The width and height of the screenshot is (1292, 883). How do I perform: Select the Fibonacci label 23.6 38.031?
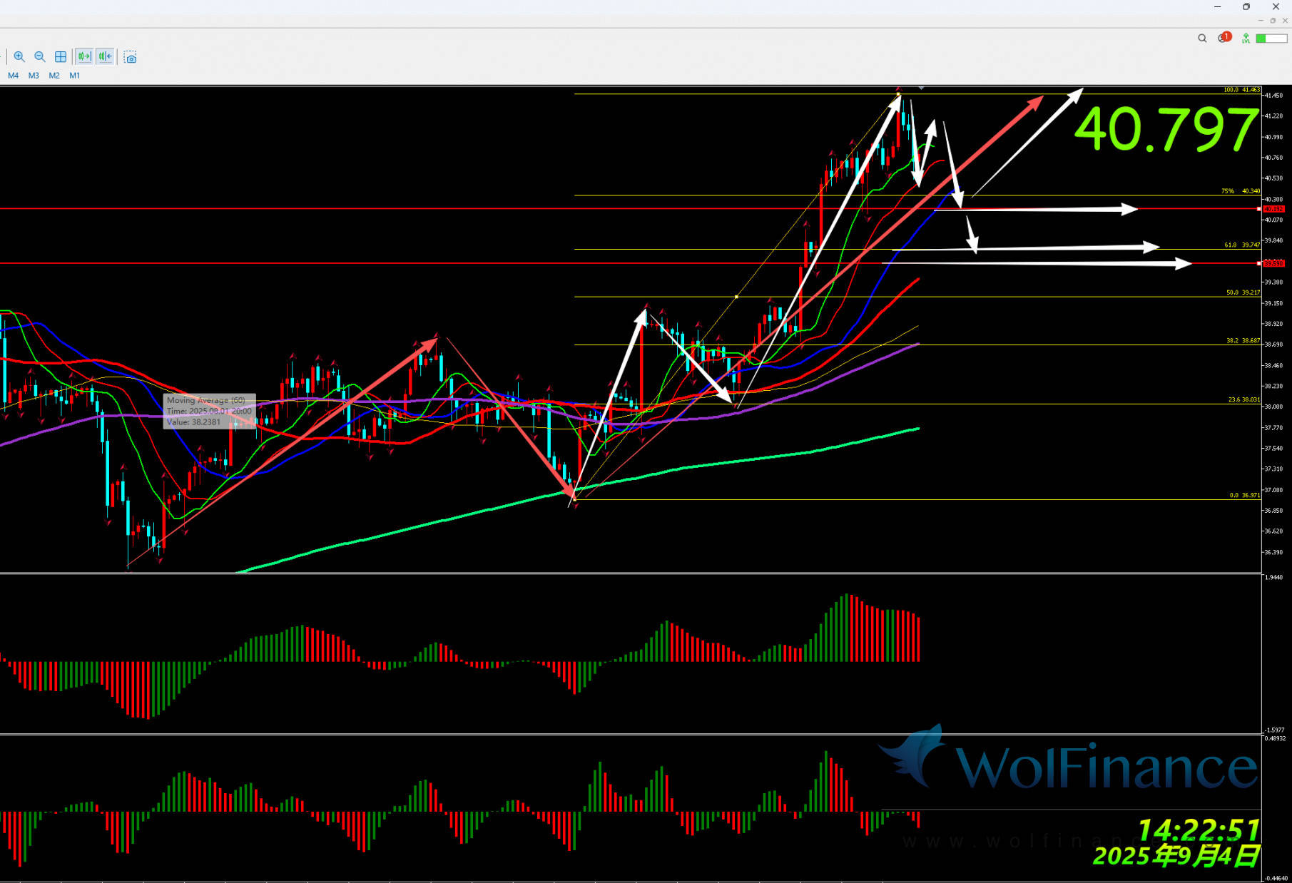[1244, 400]
